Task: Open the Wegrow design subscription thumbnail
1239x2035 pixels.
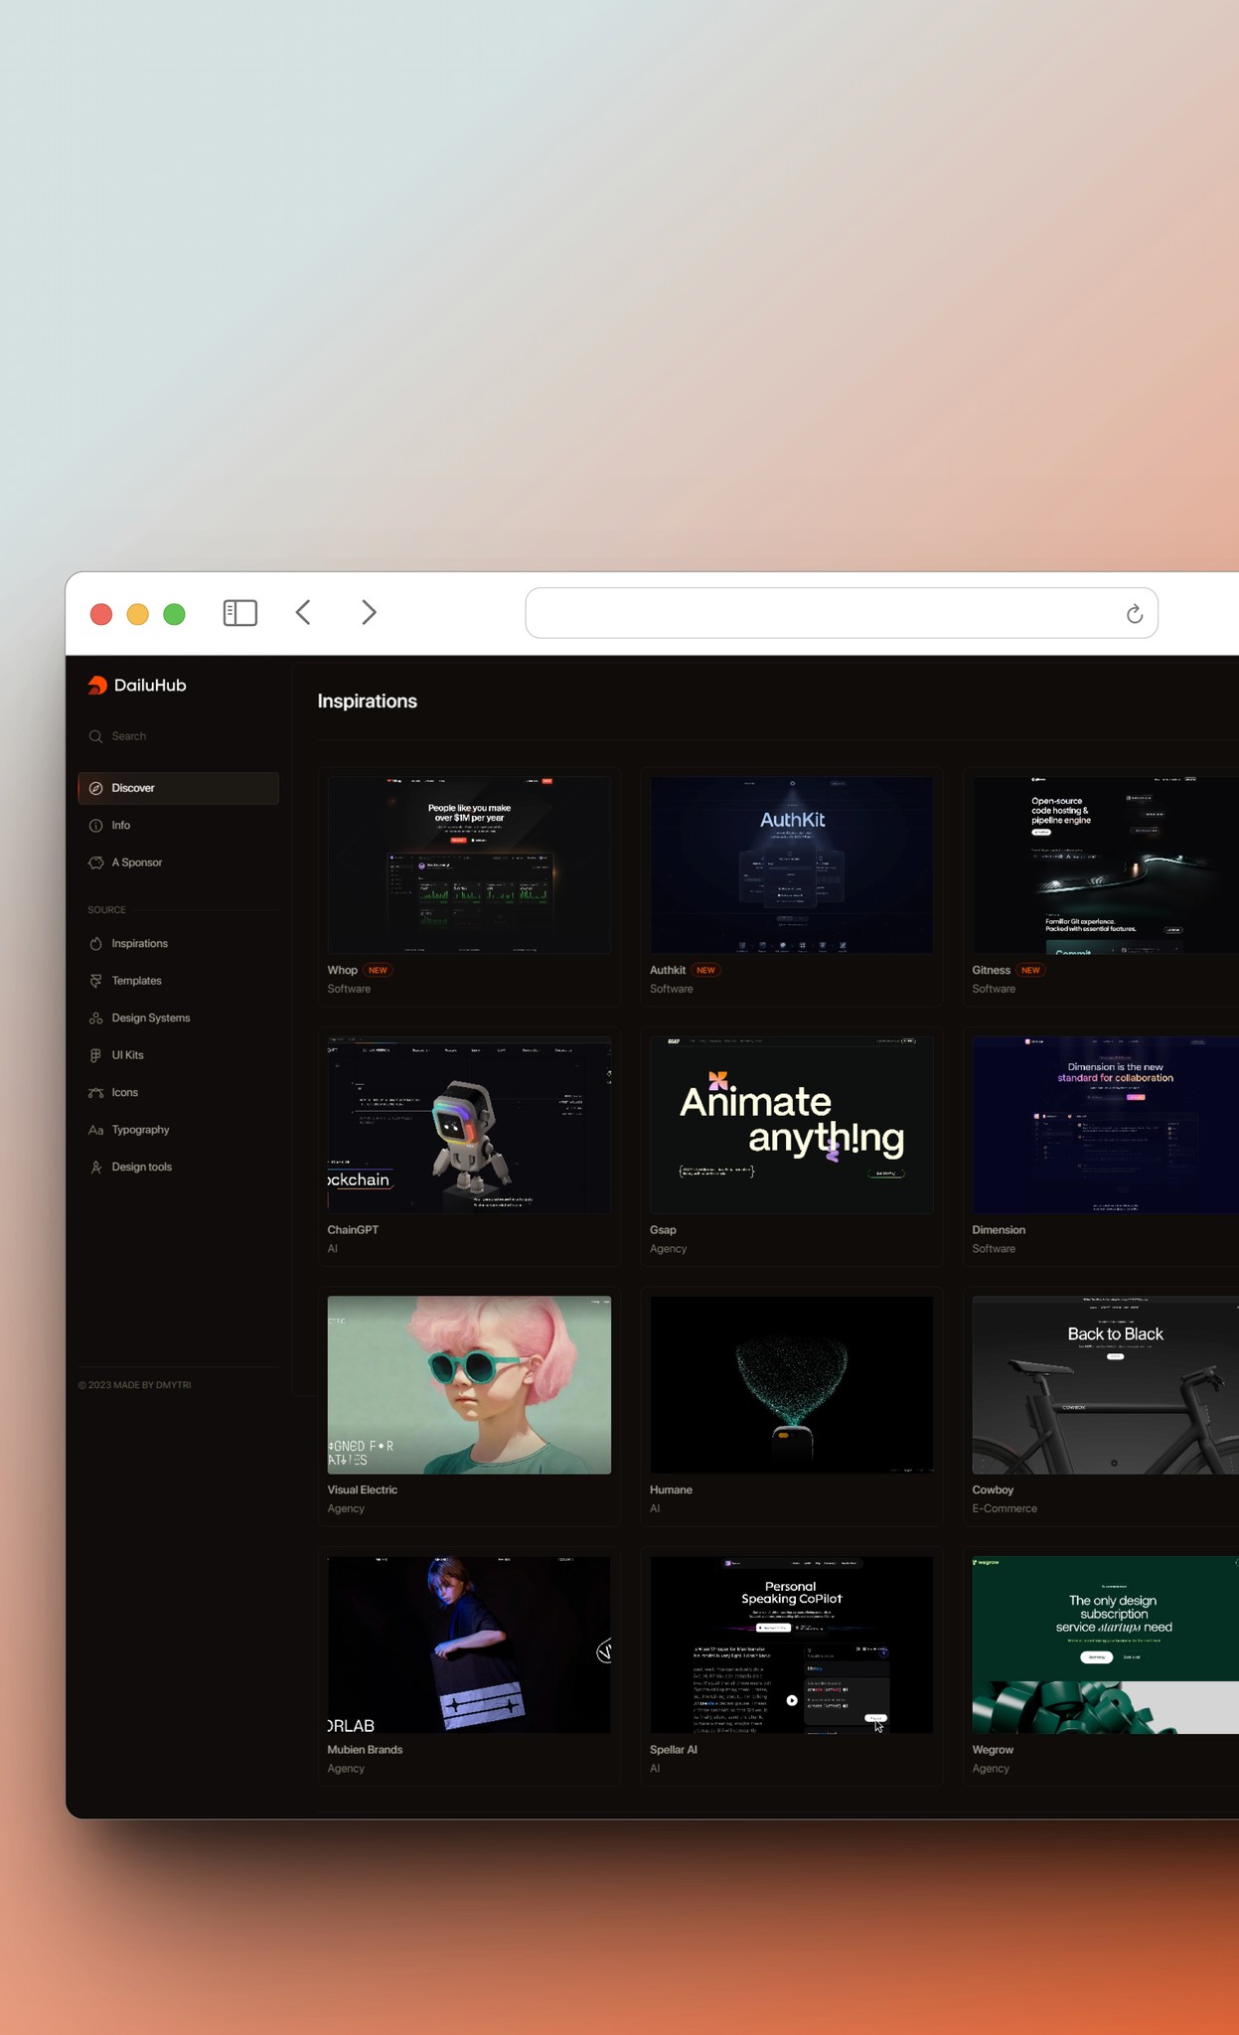Action: point(1105,1644)
